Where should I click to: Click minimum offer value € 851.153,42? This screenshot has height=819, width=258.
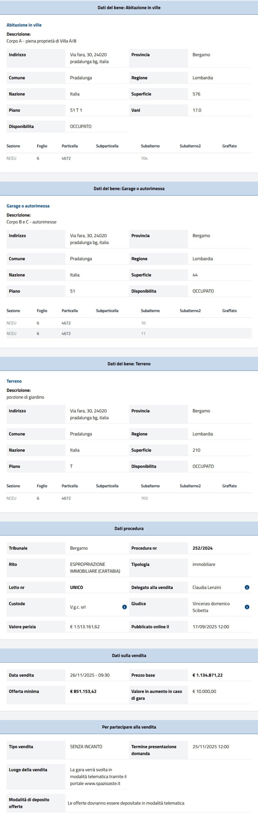click(83, 691)
